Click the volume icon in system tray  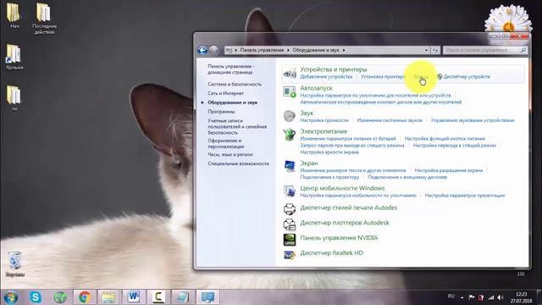coord(501,297)
